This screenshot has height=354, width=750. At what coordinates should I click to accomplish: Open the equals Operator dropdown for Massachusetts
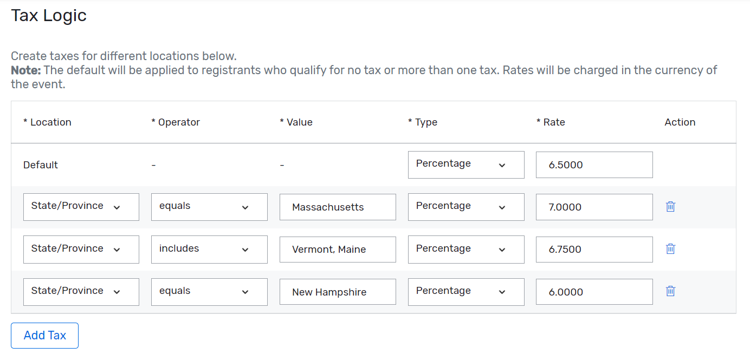(209, 206)
